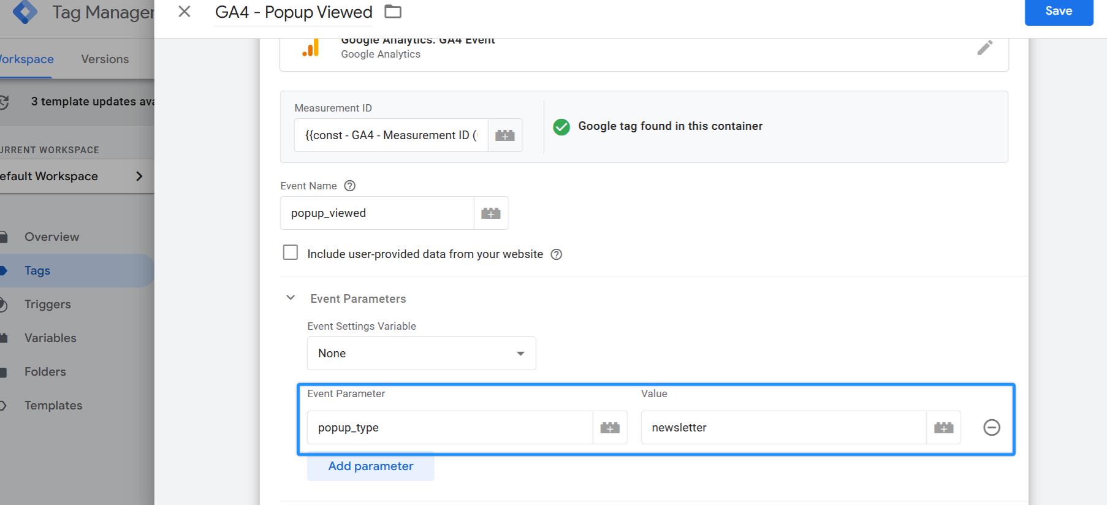The height and width of the screenshot is (505, 1107).
Task: Click Google tag found in this container text
Action: (671, 126)
